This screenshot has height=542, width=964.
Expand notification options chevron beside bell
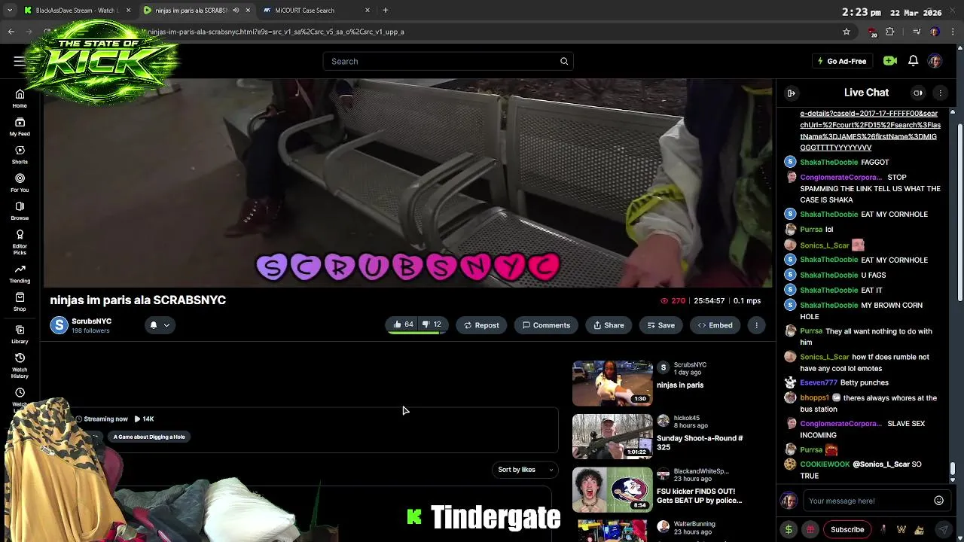pos(166,325)
